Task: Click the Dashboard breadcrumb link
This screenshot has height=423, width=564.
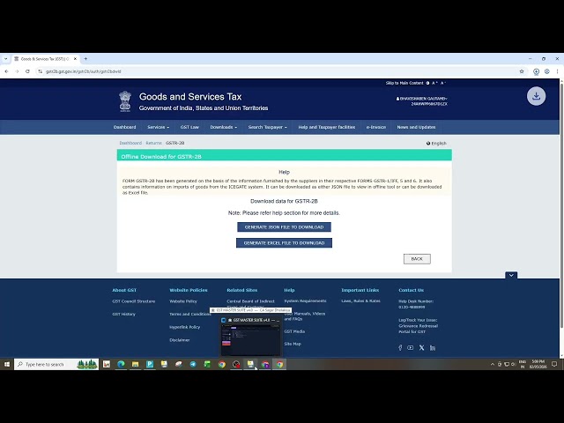Action: [x=130, y=143]
